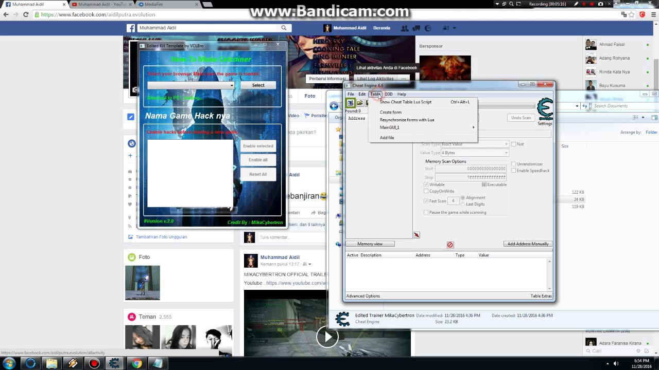
Task: Click the Explorer preview pane icon
Action: pos(654,117)
